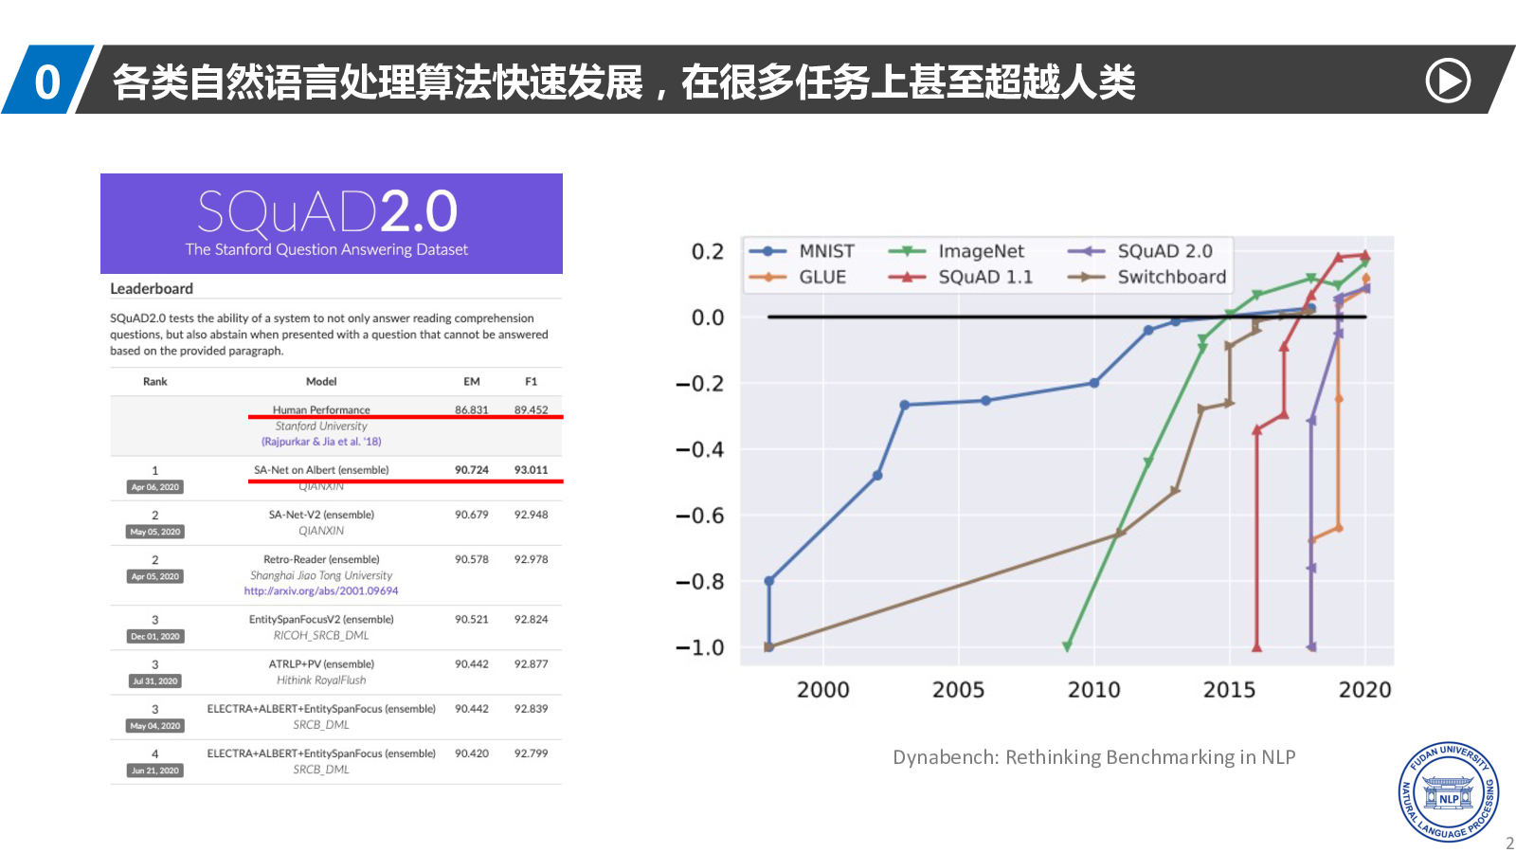Click the Leaderboard heading
The width and height of the screenshot is (1516, 853).
pos(152,289)
